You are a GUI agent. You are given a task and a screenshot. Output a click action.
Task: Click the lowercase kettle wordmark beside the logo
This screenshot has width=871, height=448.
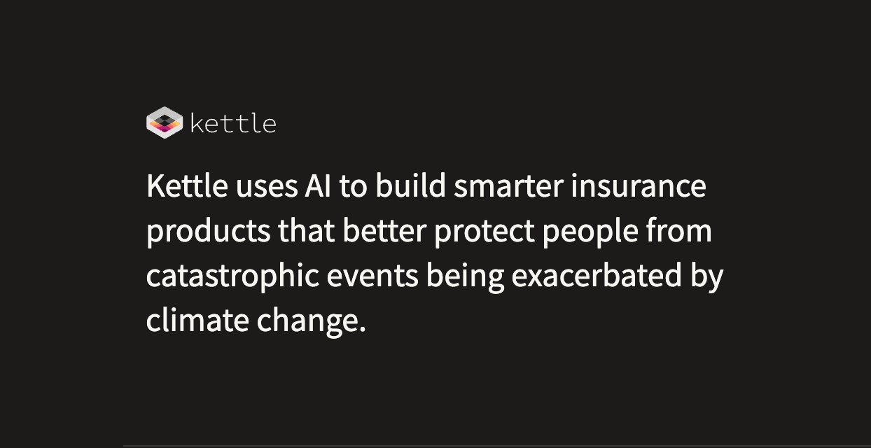(233, 124)
